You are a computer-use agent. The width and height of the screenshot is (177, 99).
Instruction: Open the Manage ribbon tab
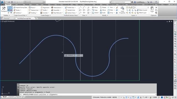point(46,5)
